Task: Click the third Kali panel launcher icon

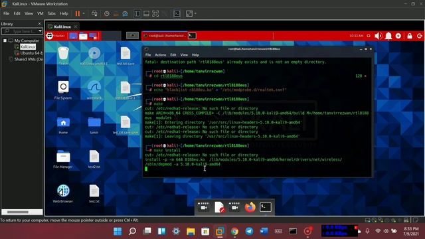Action: point(93,36)
